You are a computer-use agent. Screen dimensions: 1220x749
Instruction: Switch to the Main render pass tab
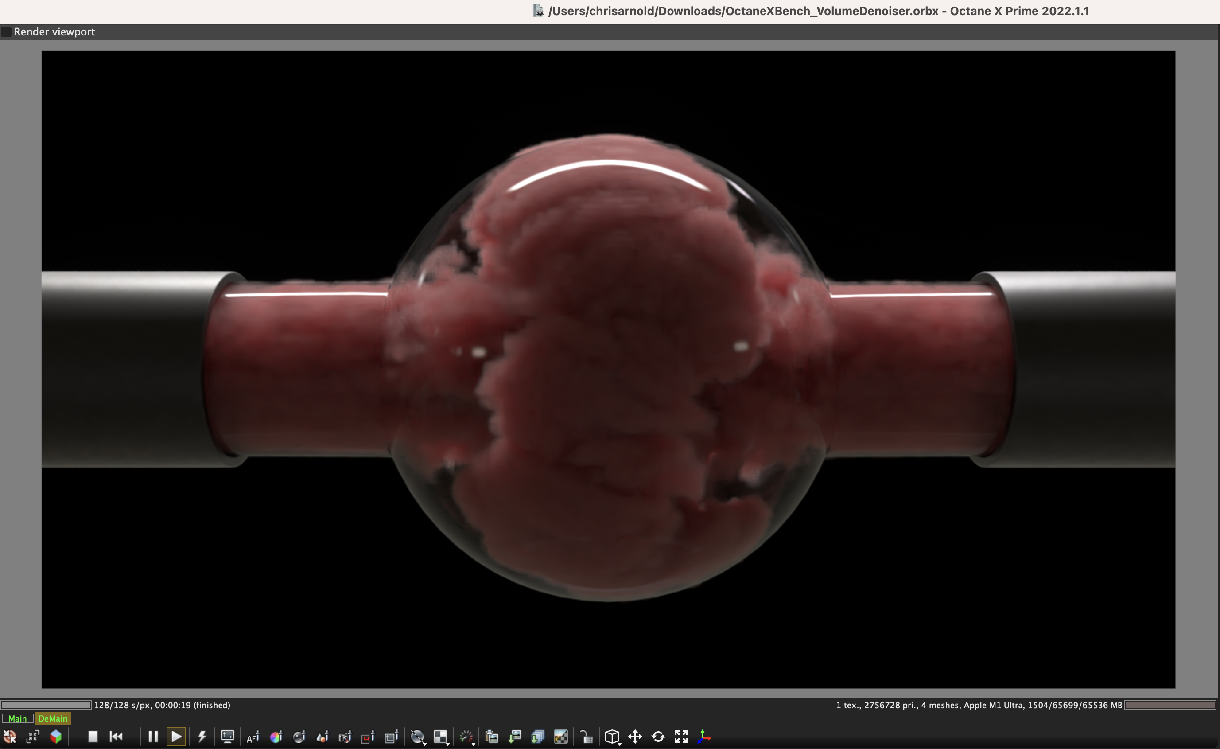tap(17, 718)
